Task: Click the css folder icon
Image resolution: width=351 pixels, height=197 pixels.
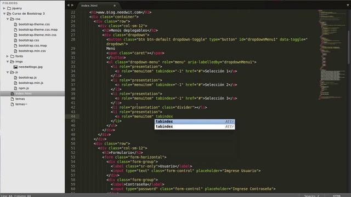Action: pos(12,19)
